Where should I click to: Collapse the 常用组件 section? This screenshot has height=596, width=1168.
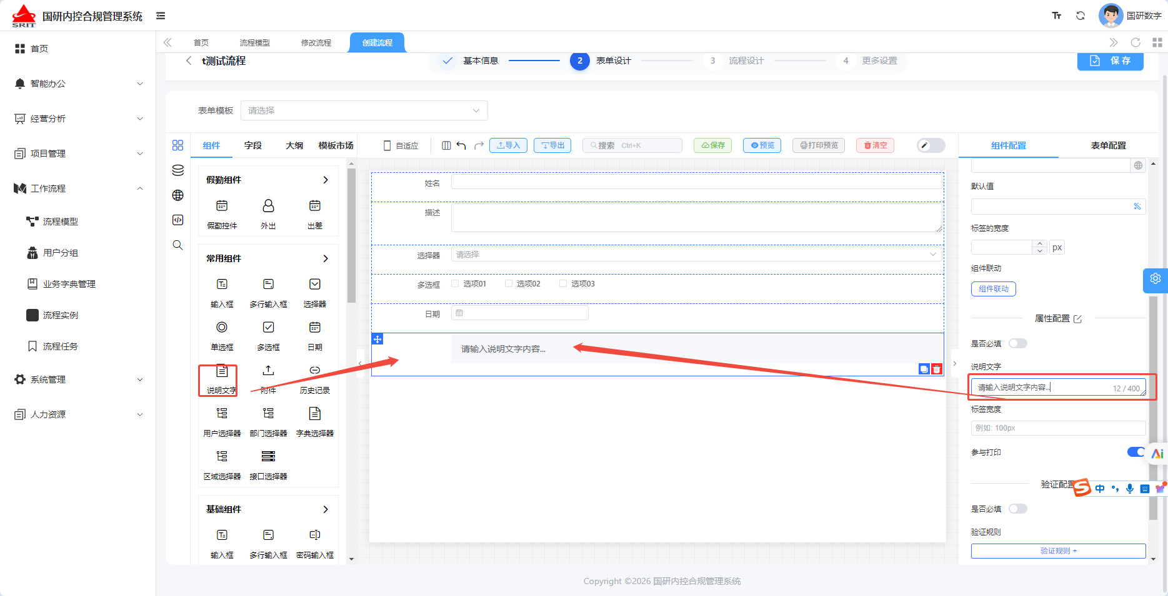coord(326,258)
